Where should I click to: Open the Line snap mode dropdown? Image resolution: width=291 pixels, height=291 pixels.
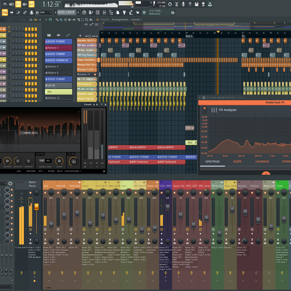(x=45, y=11)
